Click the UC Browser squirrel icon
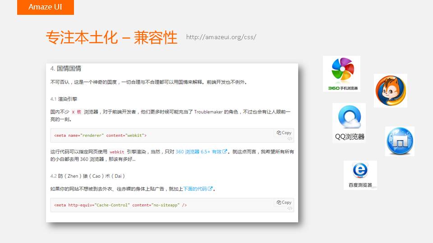 pyautogui.click(x=390, y=90)
